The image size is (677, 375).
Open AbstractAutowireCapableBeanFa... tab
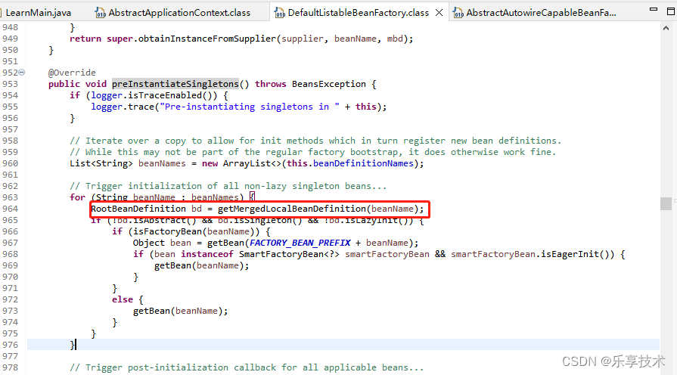coord(541,13)
